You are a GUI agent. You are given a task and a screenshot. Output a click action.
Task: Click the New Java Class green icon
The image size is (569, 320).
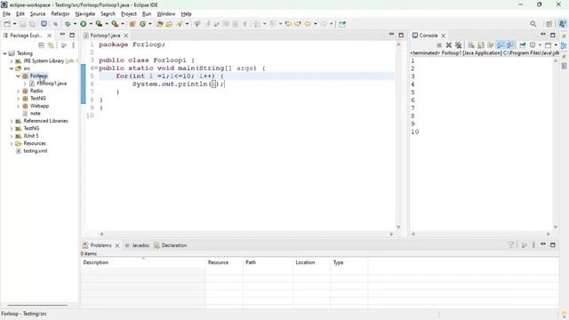142,24
